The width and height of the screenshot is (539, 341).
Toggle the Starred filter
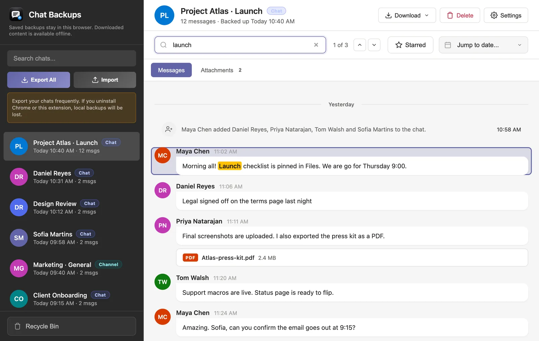tap(410, 45)
